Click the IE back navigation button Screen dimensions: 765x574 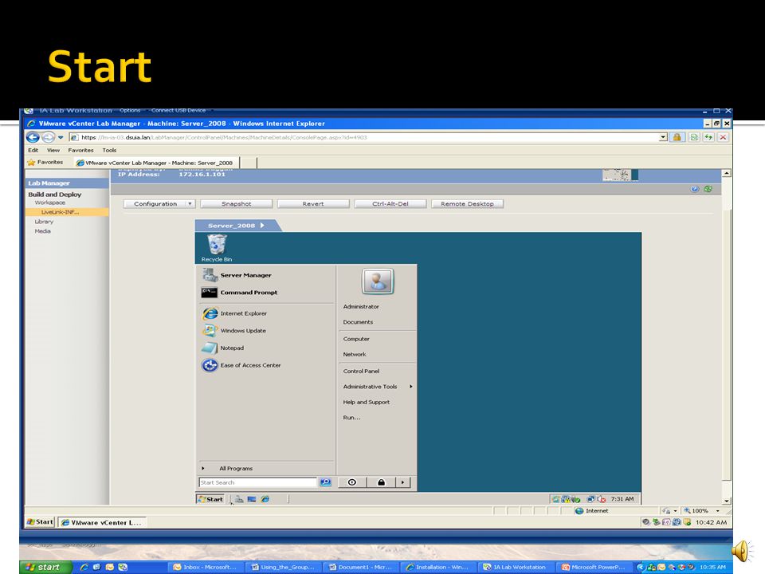[x=33, y=137]
